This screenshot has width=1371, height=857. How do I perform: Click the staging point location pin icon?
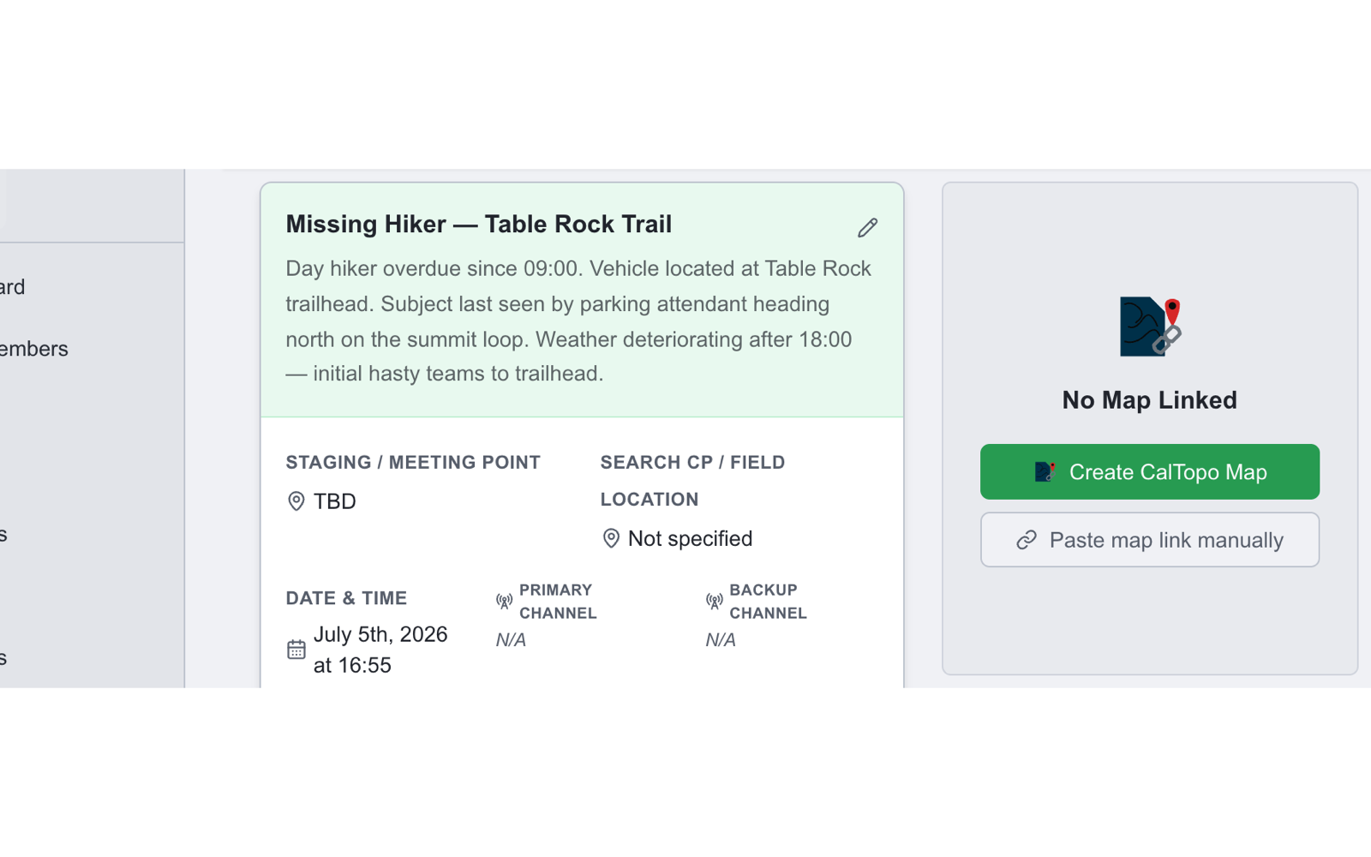pos(296,501)
